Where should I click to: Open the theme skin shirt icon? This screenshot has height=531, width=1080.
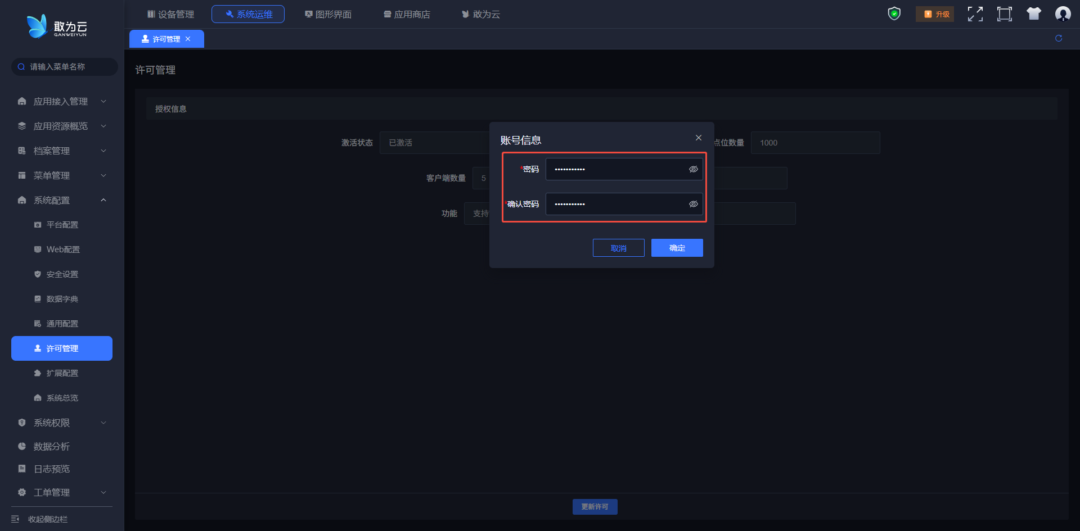pos(1034,14)
